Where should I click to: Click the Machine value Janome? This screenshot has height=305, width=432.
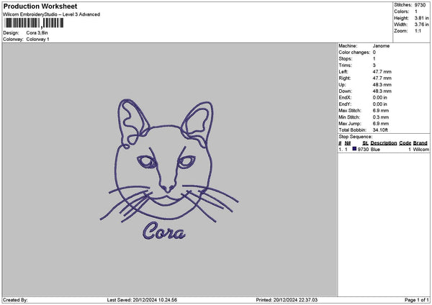click(382, 46)
